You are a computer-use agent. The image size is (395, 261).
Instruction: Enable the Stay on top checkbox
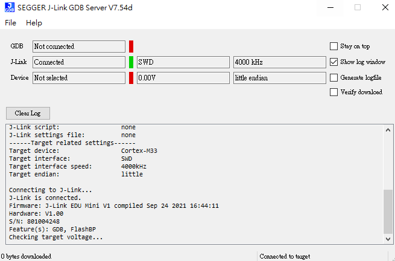[x=333, y=46]
